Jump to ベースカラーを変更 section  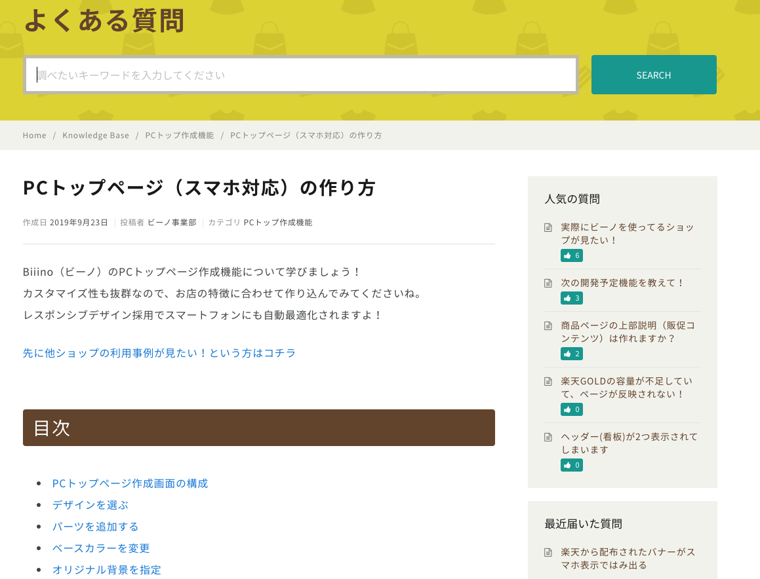(x=101, y=548)
